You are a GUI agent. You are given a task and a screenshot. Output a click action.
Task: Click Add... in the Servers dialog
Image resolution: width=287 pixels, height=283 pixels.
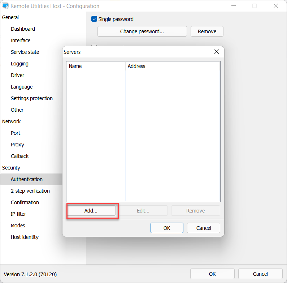[x=91, y=211]
